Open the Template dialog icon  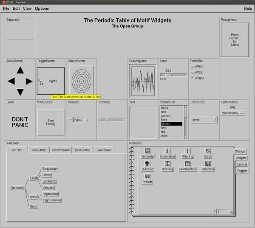(147, 153)
